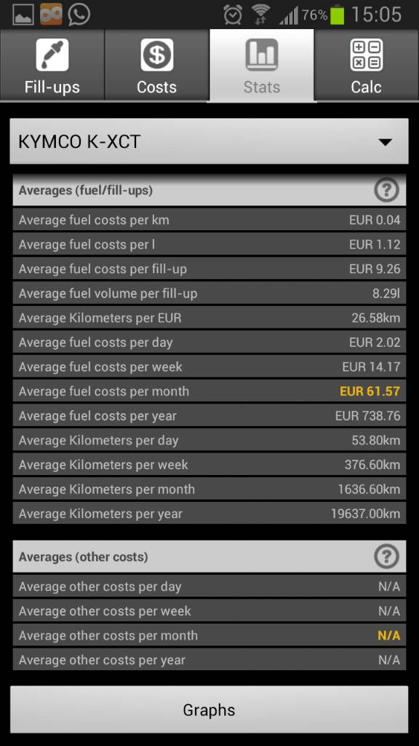Tap the Average fuel costs per km row
Viewport: 419px width, 746px height.
coord(209,220)
